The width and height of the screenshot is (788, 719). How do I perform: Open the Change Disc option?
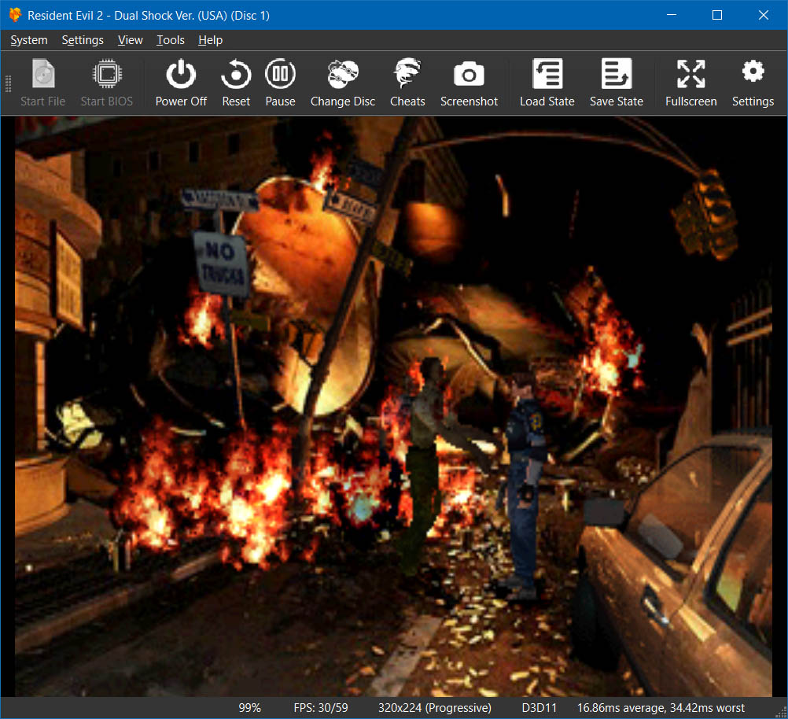point(343,83)
